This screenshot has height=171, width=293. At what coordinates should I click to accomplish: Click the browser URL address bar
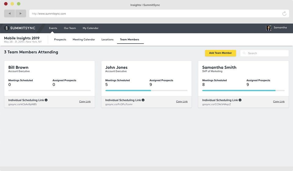tap(159, 14)
